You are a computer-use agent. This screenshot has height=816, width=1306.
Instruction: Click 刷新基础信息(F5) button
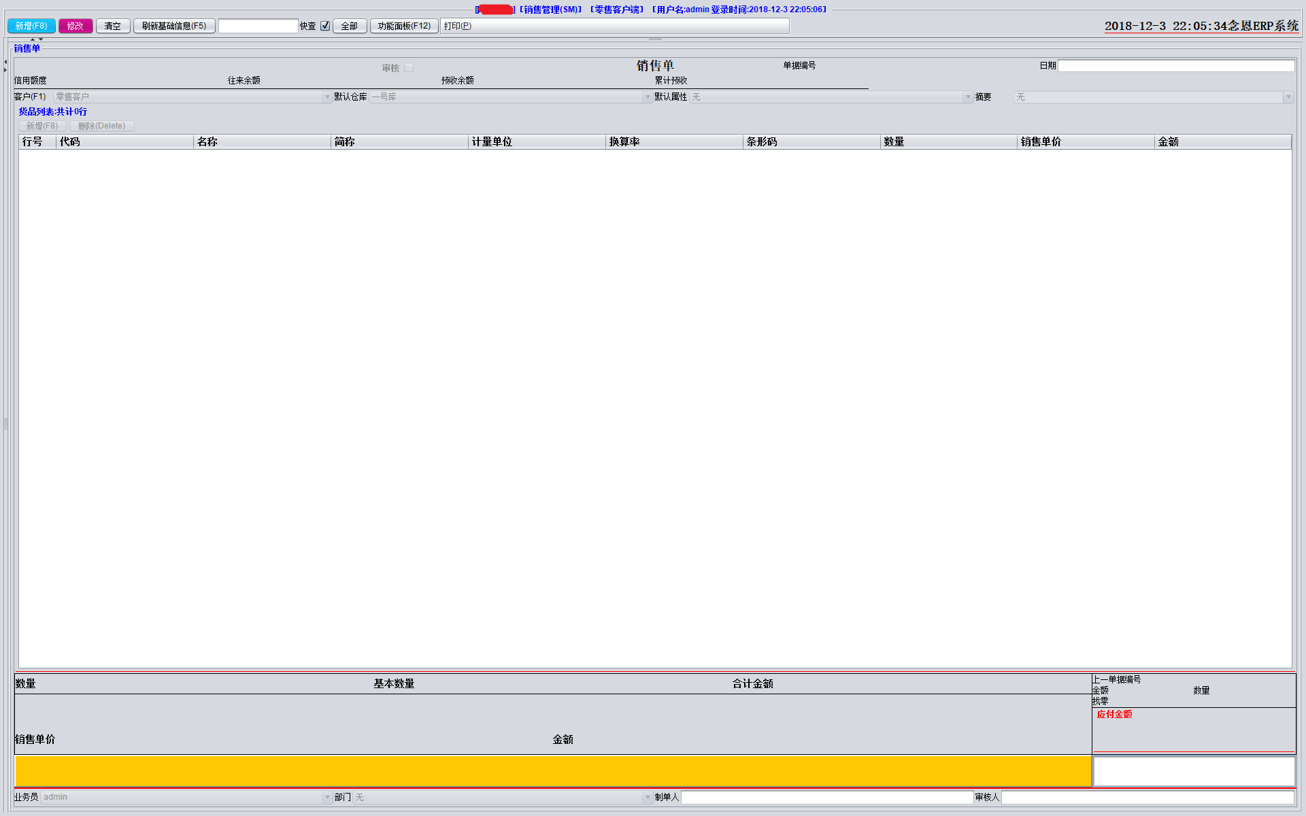(x=174, y=26)
